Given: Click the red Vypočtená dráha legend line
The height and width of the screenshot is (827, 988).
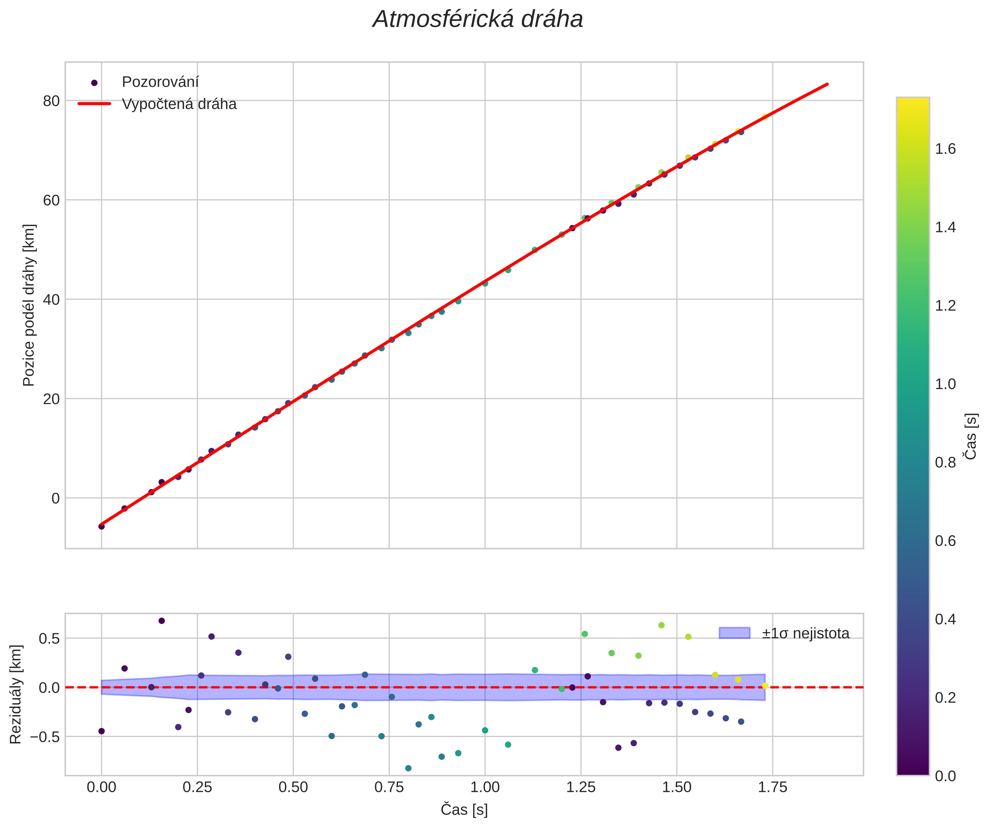Looking at the screenshot, I should coord(94,104).
